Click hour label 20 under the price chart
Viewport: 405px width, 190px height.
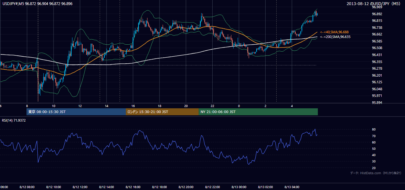186,106
